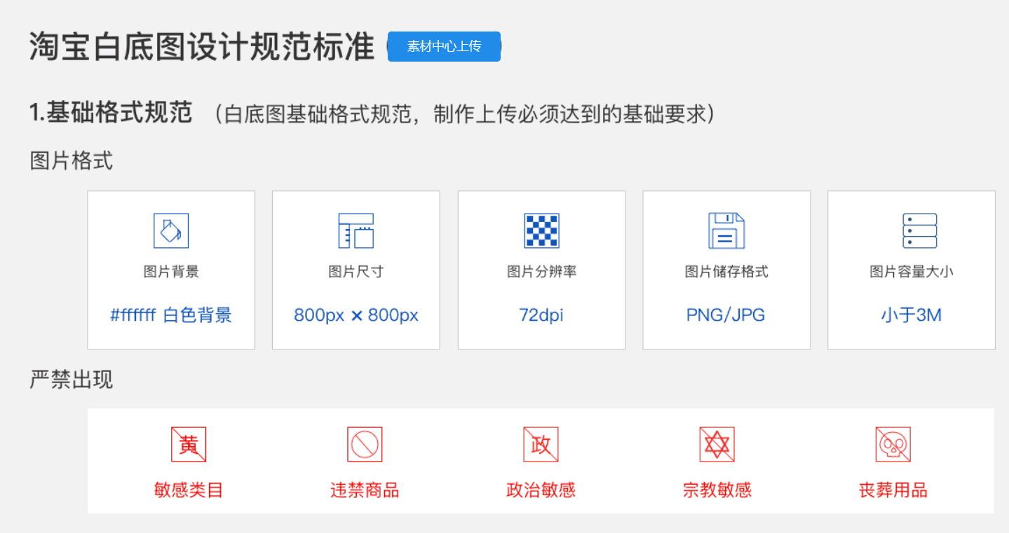Viewport: 1009px width, 533px height.
Task: Click the #ffffff 白色背景 value text
Action: point(171,315)
